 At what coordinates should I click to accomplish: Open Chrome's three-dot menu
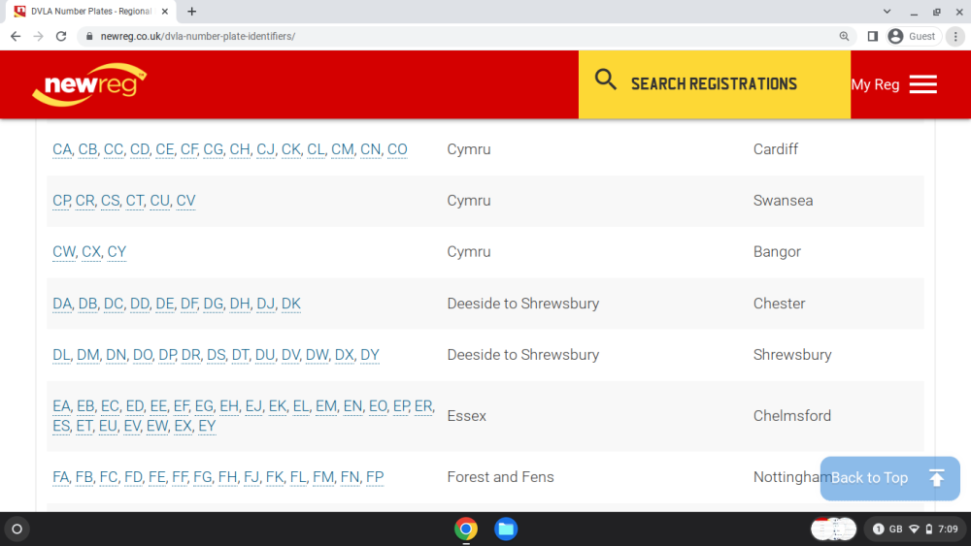(x=955, y=37)
